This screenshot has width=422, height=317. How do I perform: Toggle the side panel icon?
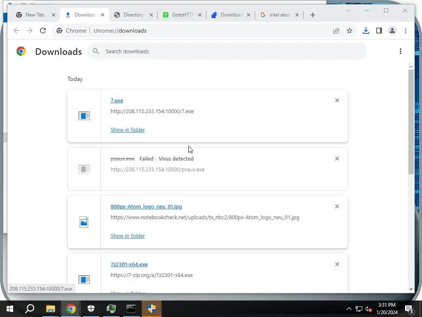[x=379, y=31]
